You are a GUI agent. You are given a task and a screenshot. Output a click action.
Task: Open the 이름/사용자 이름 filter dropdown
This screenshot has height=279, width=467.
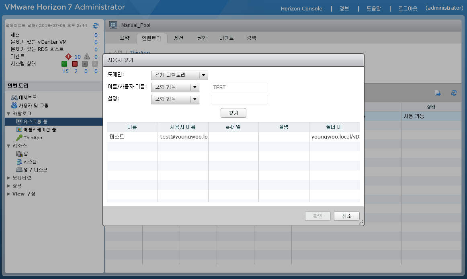coord(175,87)
